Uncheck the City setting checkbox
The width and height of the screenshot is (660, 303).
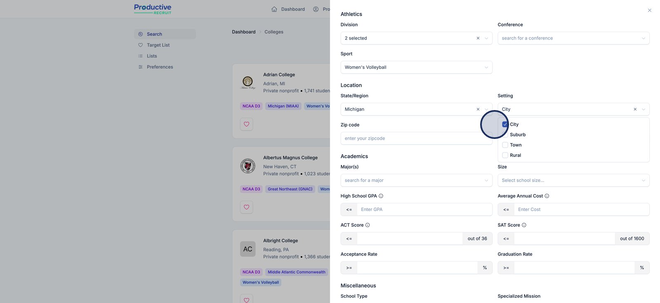point(505,124)
